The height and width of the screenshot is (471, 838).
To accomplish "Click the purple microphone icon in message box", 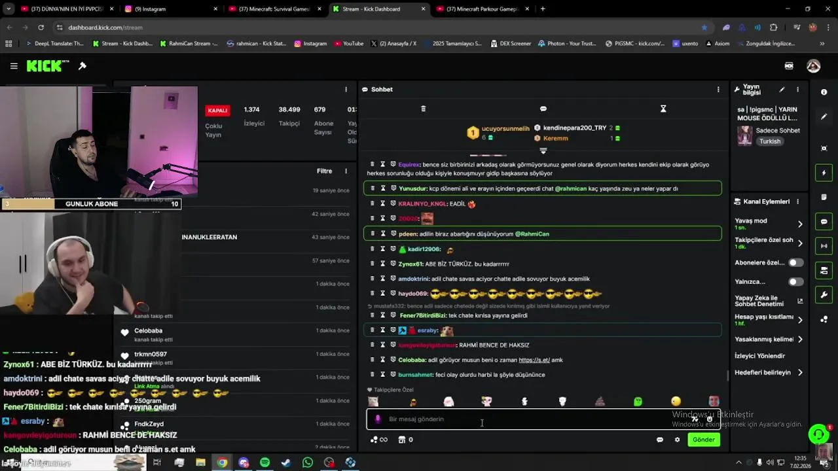I will click(x=378, y=419).
